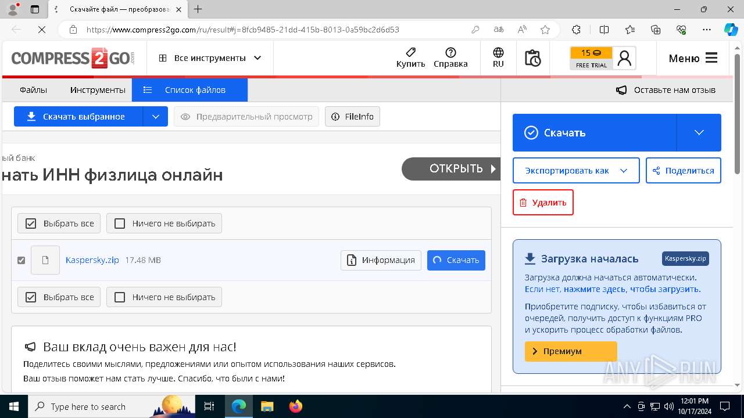Open a new browser tab

click(x=198, y=9)
